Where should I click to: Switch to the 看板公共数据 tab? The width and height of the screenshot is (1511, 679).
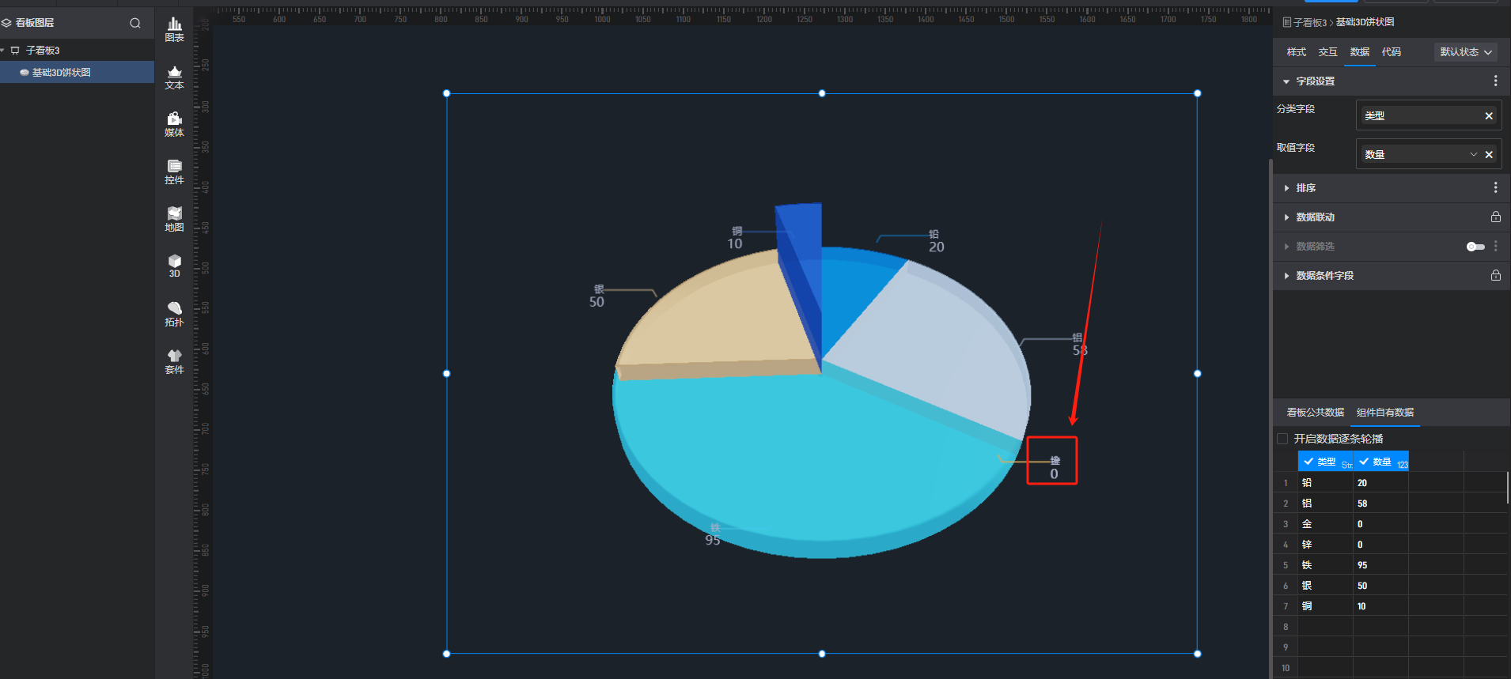(1315, 413)
